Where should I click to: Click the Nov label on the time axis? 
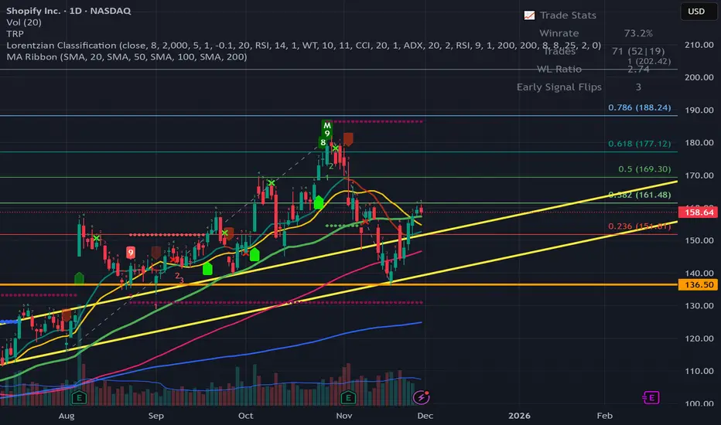point(344,416)
